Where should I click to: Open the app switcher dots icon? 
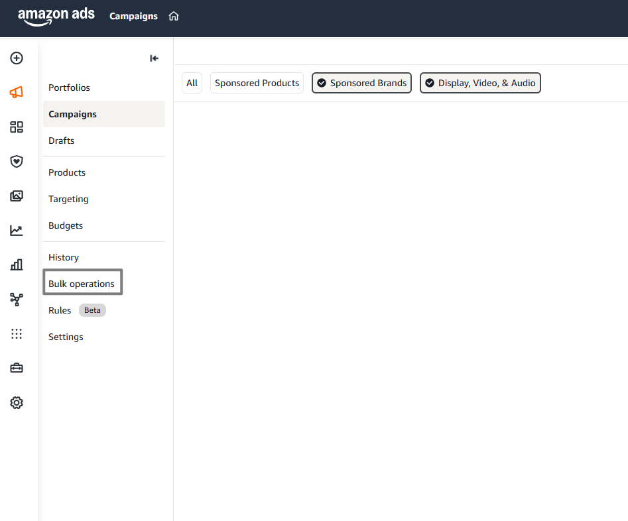16,333
